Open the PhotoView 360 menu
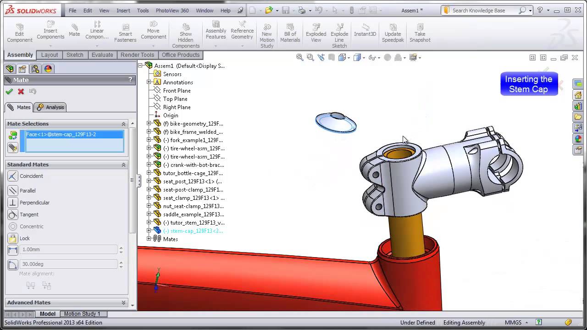587x330 pixels. pos(172,11)
